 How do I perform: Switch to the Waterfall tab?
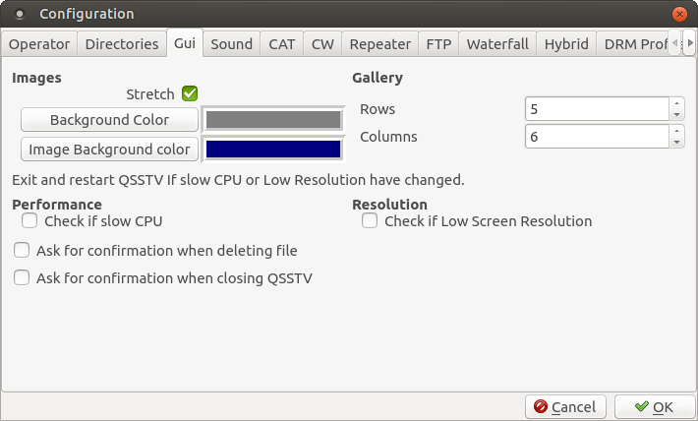click(x=497, y=44)
